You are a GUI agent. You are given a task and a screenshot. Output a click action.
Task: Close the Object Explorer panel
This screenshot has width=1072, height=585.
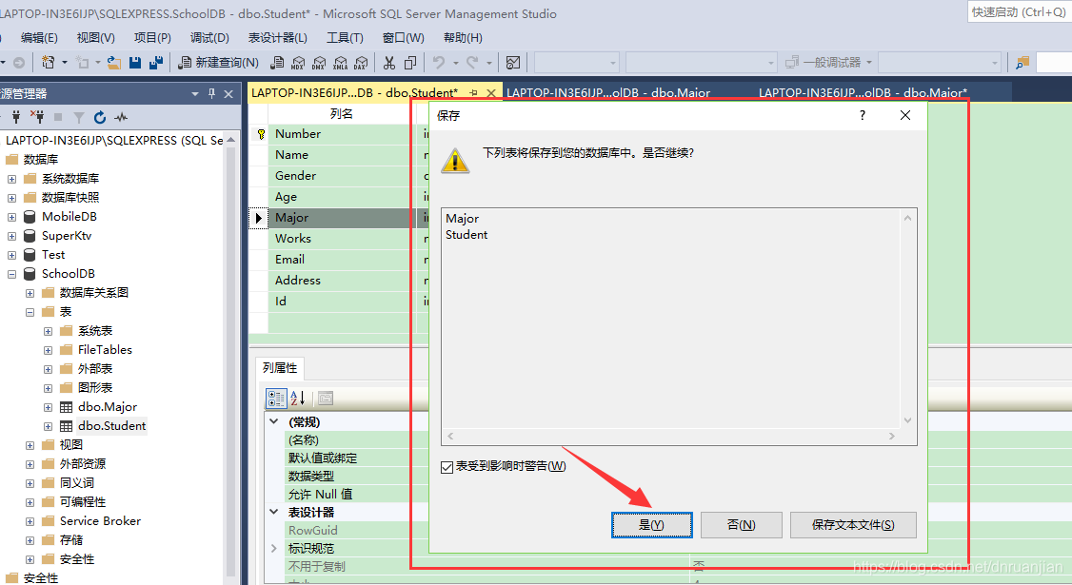(x=229, y=93)
